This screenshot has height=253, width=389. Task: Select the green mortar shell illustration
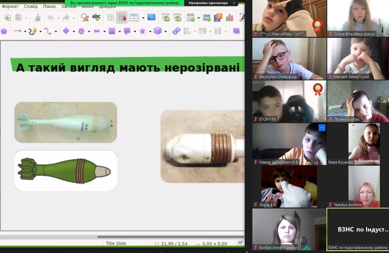click(66, 170)
